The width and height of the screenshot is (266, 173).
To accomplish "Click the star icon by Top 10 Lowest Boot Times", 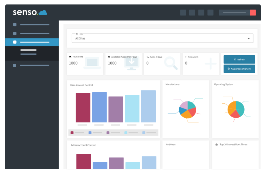I will (217, 145).
